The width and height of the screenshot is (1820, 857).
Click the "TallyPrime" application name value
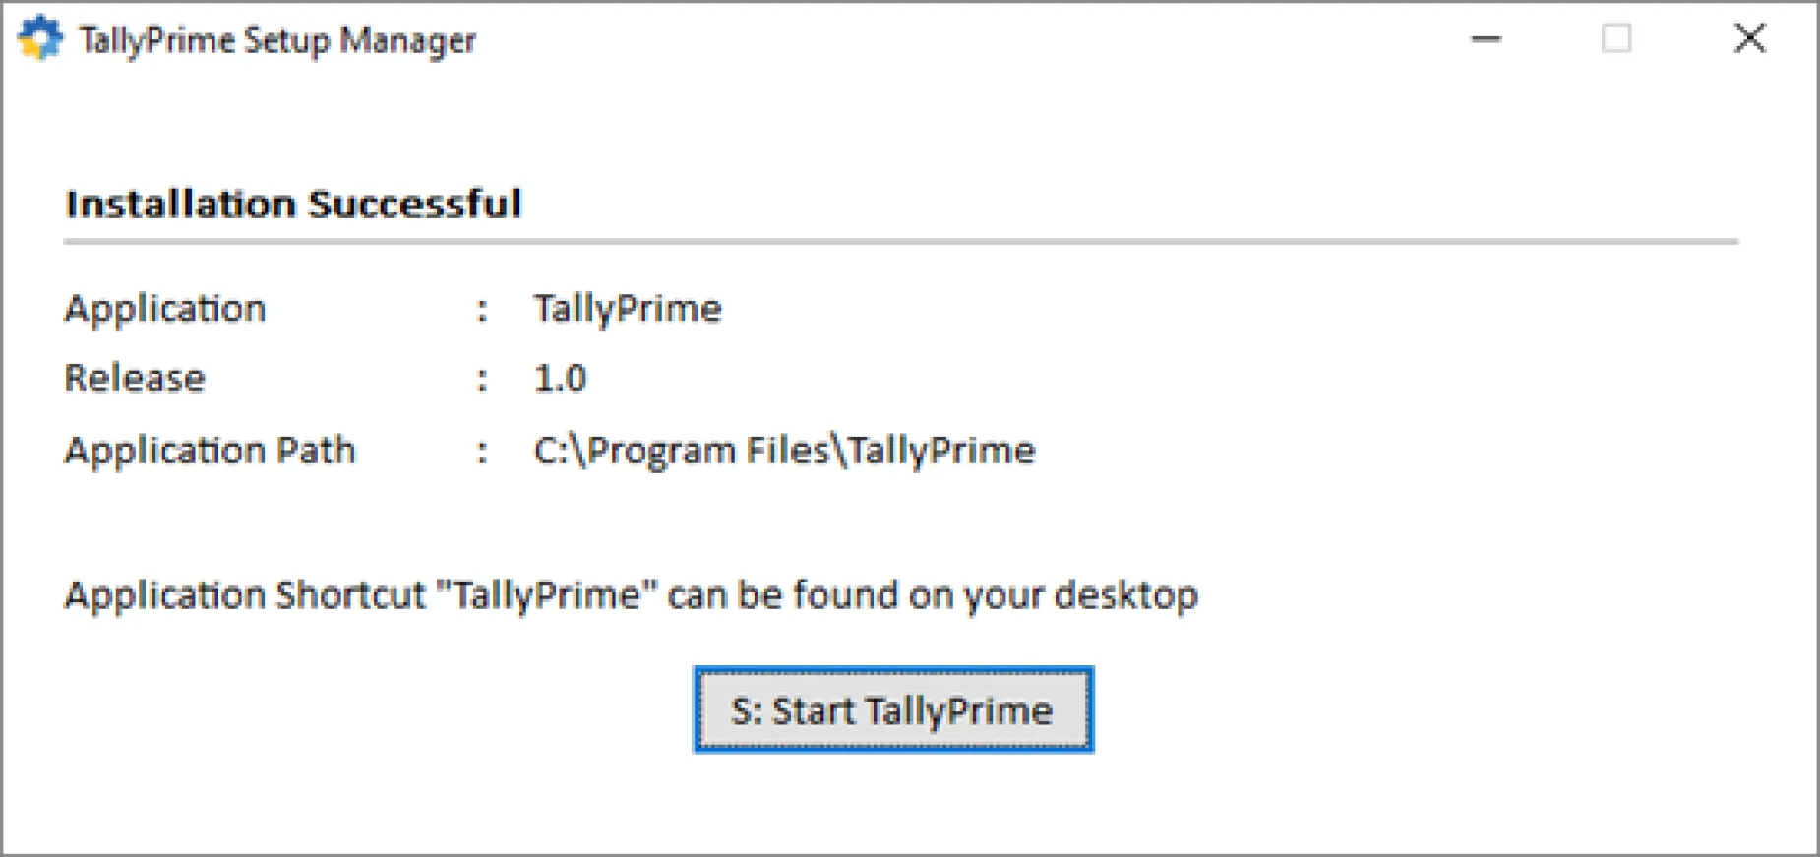coord(628,309)
